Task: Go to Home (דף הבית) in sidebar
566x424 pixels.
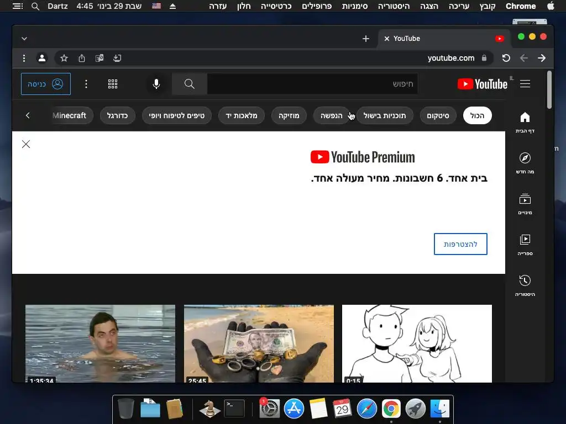Action: [x=525, y=123]
